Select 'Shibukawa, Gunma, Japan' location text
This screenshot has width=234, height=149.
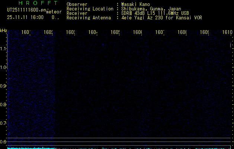[151, 9]
